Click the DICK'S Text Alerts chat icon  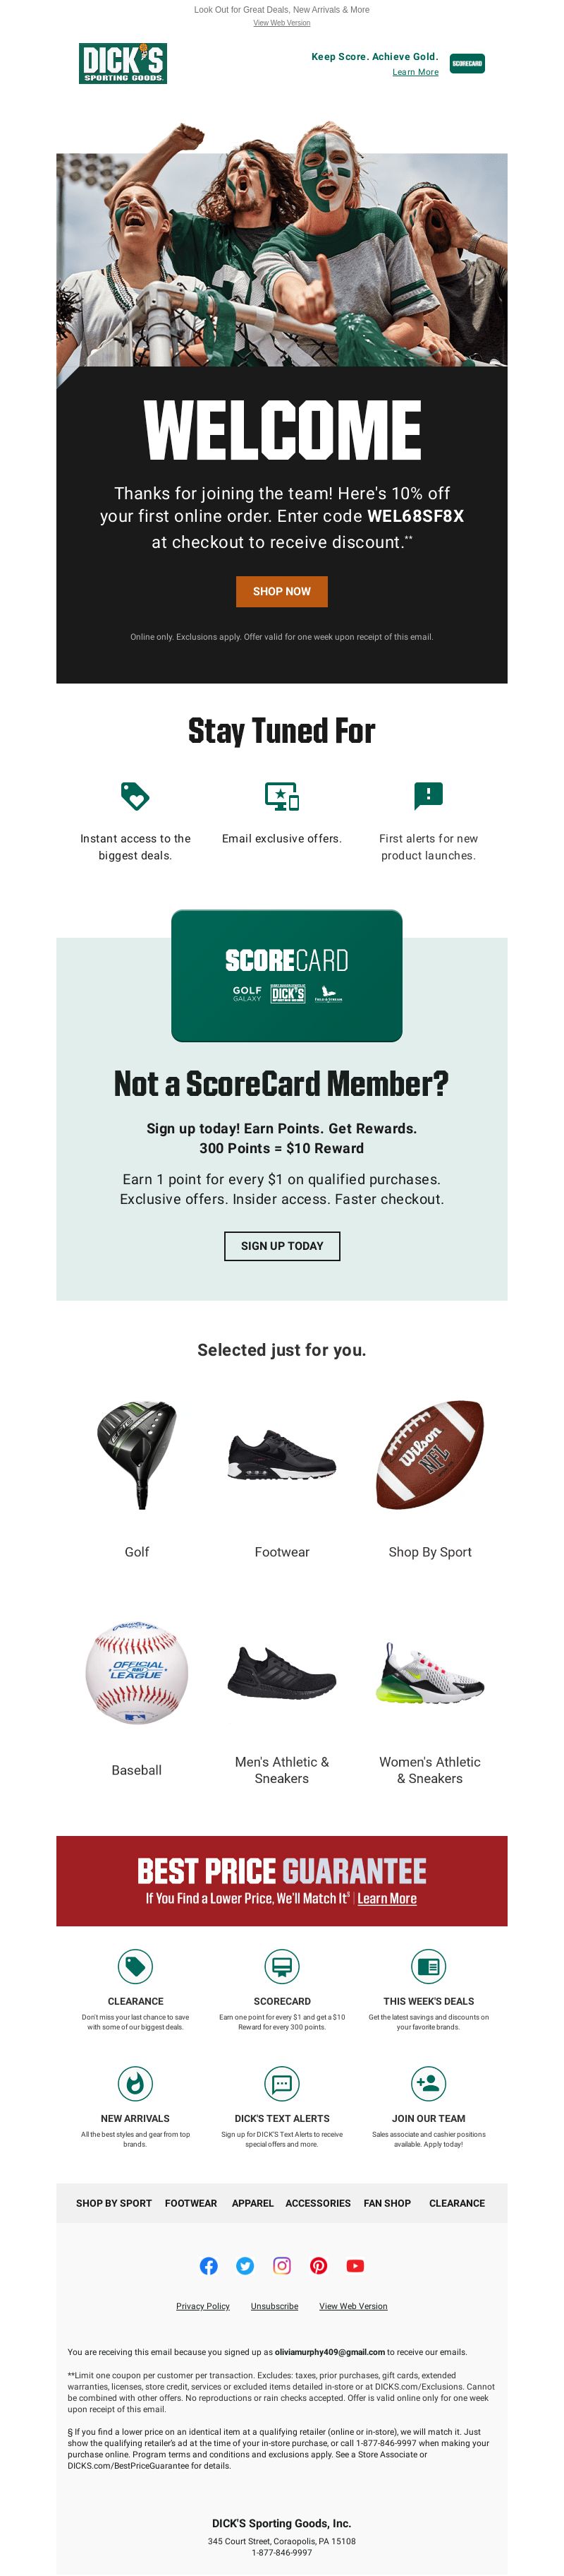click(281, 2084)
